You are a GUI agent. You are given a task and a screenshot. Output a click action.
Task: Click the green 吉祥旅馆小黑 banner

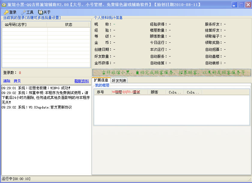tap(172, 72)
